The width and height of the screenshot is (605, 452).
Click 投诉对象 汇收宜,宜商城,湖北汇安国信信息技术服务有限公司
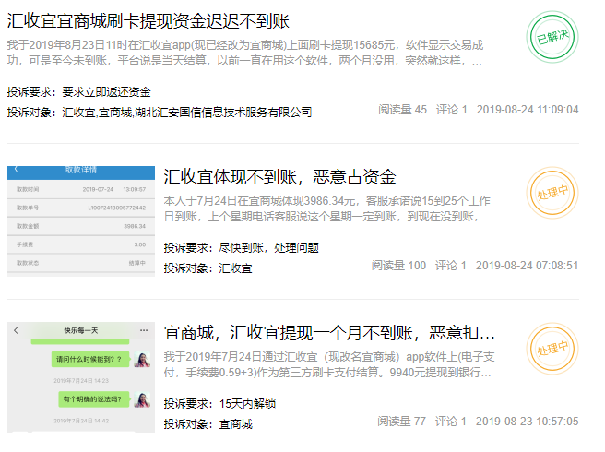point(160,113)
